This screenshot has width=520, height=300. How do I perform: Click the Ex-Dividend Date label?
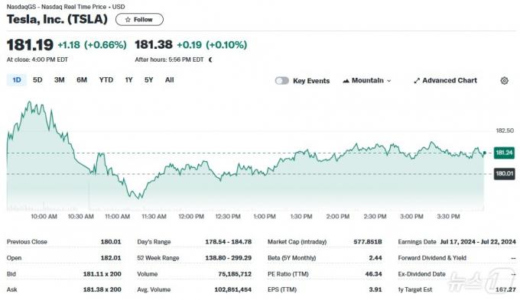click(421, 274)
